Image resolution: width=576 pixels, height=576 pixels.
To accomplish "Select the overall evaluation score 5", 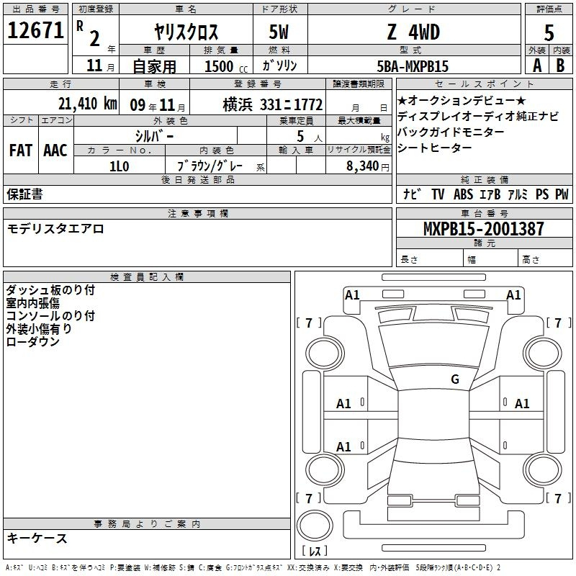I will click(x=549, y=32).
